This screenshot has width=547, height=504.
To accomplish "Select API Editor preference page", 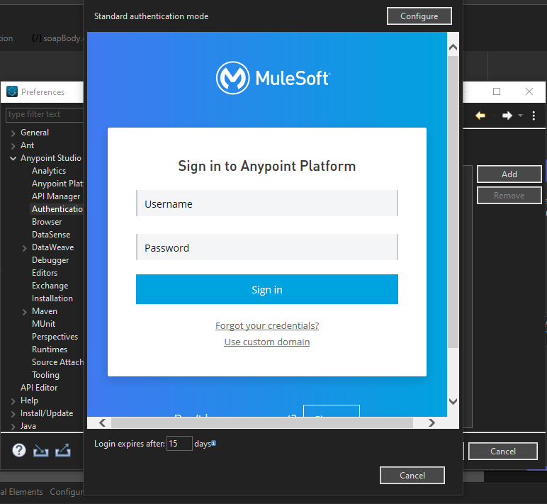I will (39, 388).
